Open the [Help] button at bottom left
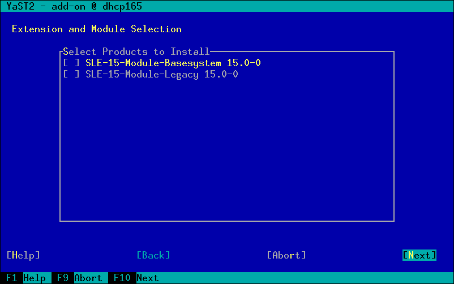 (23, 255)
